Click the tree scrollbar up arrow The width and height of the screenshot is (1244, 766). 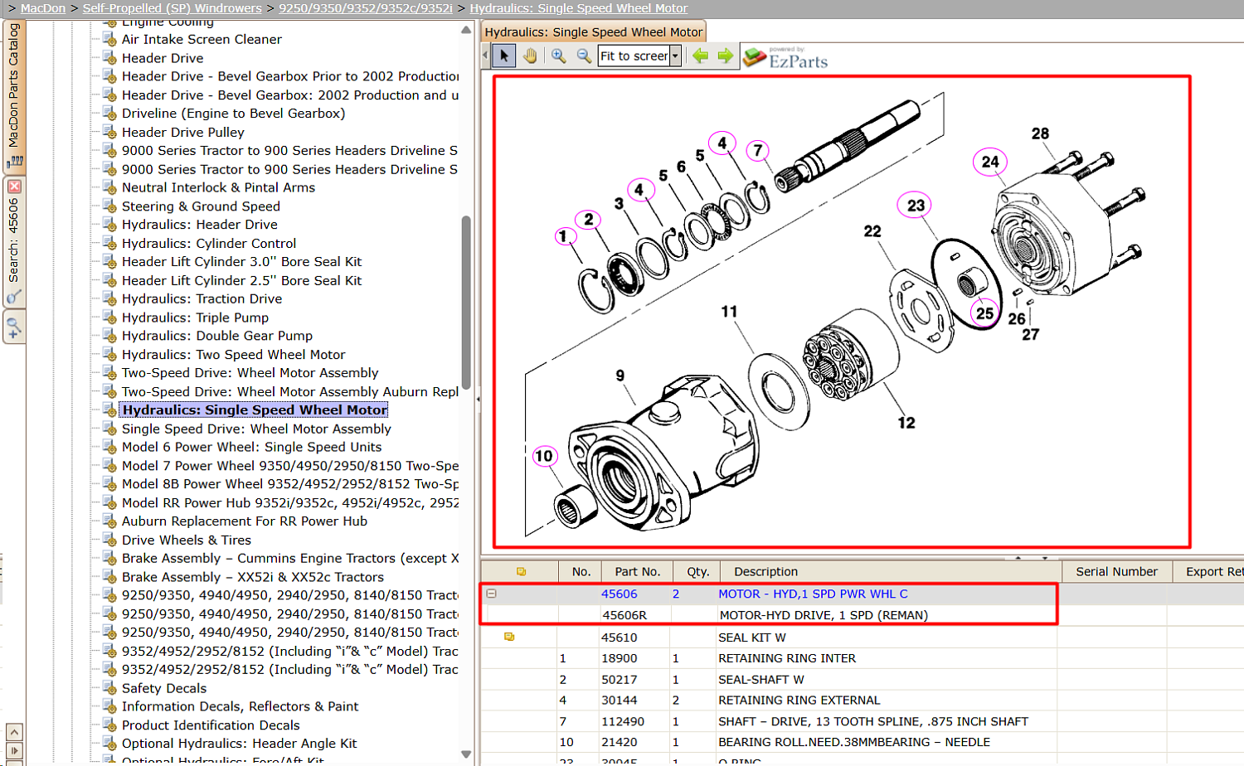point(466,30)
